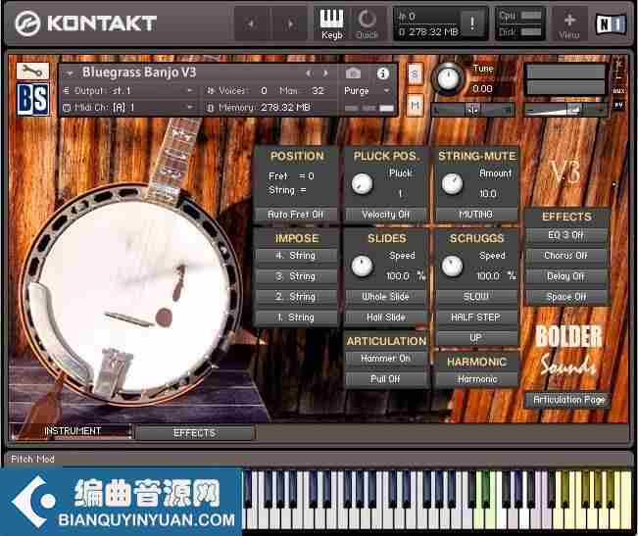The width and height of the screenshot is (638, 536).
Task: Click the Max voices value 32
Action: pyautogui.click(x=318, y=91)
